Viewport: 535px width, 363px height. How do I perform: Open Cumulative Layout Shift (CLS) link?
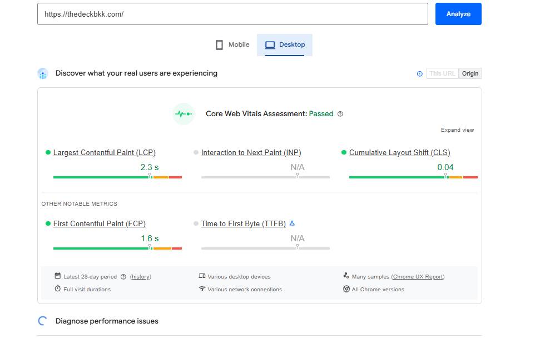399,152
